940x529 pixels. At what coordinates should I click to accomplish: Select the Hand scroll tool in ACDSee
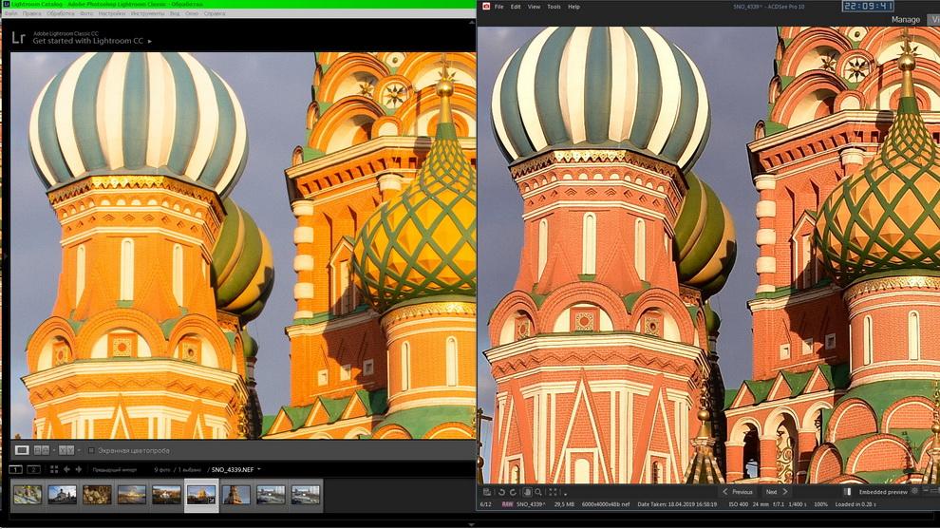tap(528, 492)
